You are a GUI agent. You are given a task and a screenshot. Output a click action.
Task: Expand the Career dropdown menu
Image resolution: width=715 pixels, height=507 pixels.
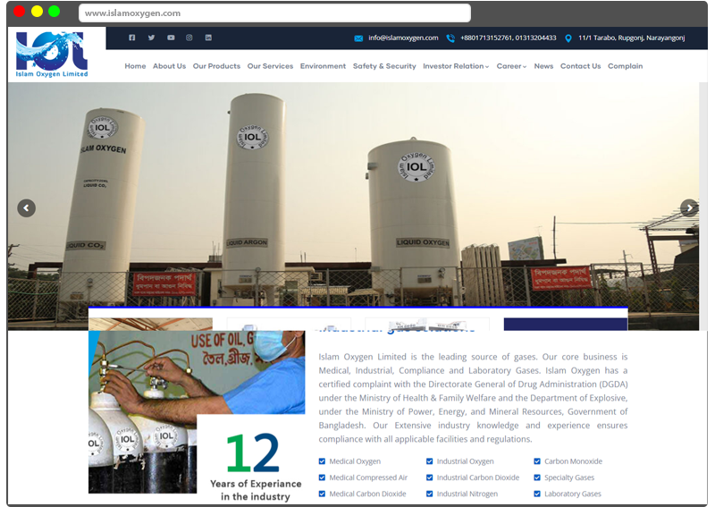click(511, 66)
